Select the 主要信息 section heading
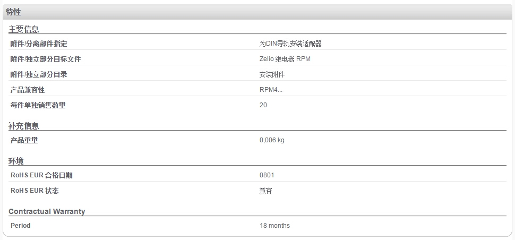Screen dimensions: 515x240 (24, 30)
